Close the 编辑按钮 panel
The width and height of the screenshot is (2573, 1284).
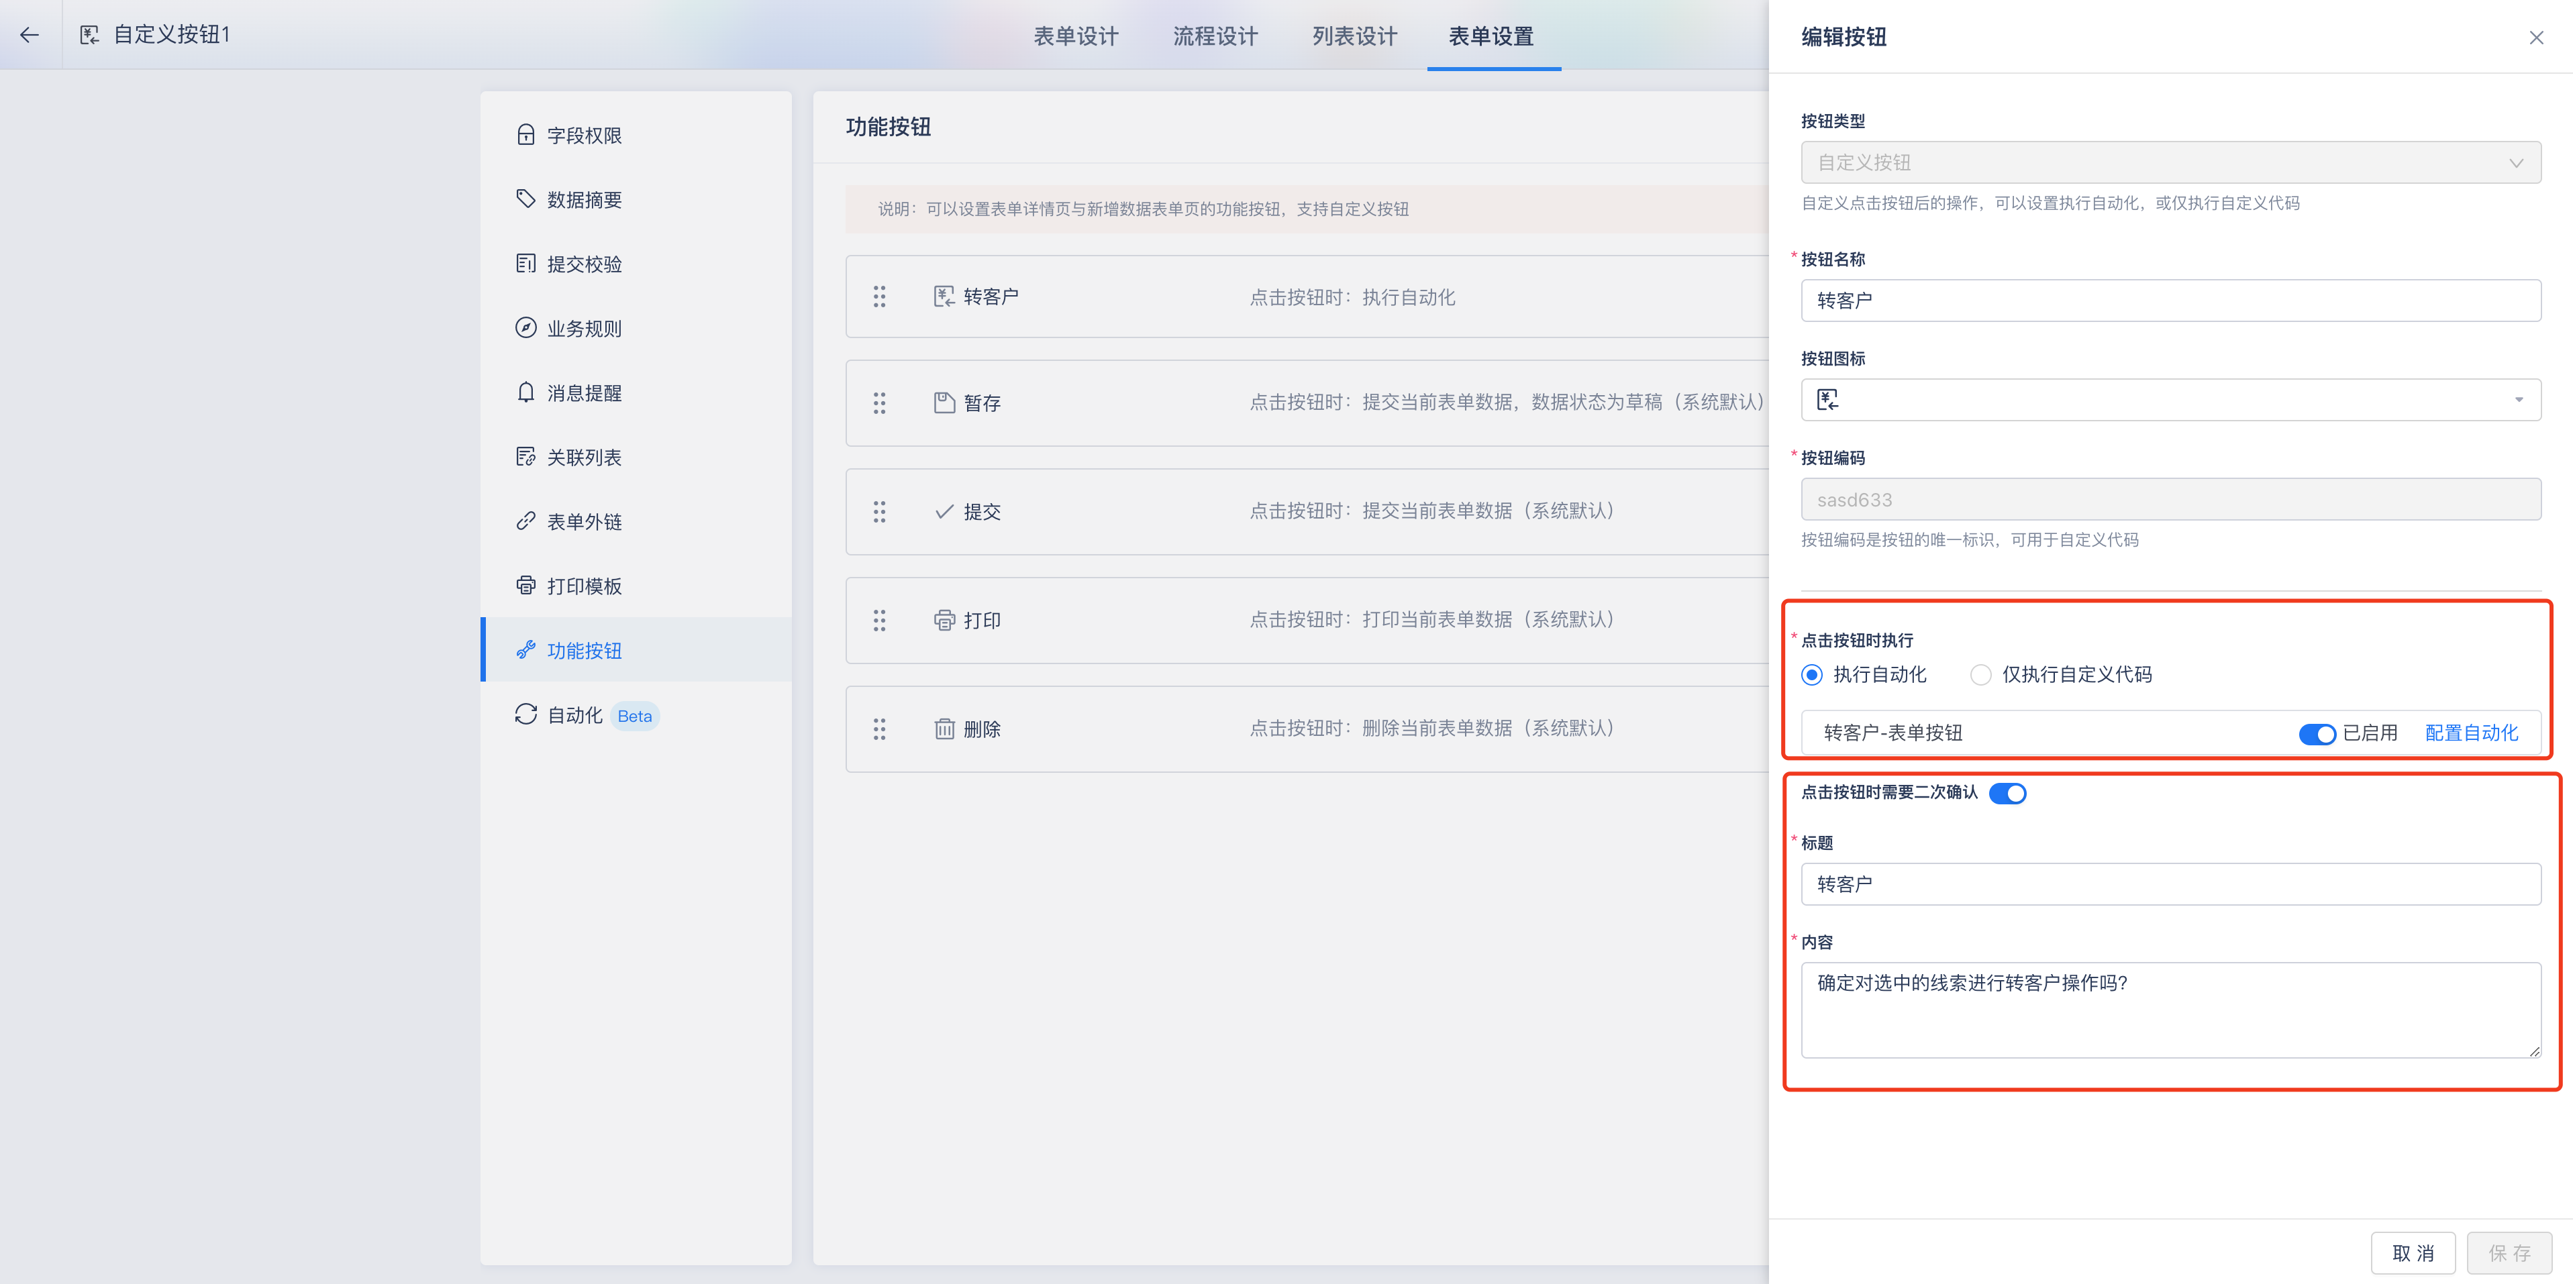[2536, 37]
